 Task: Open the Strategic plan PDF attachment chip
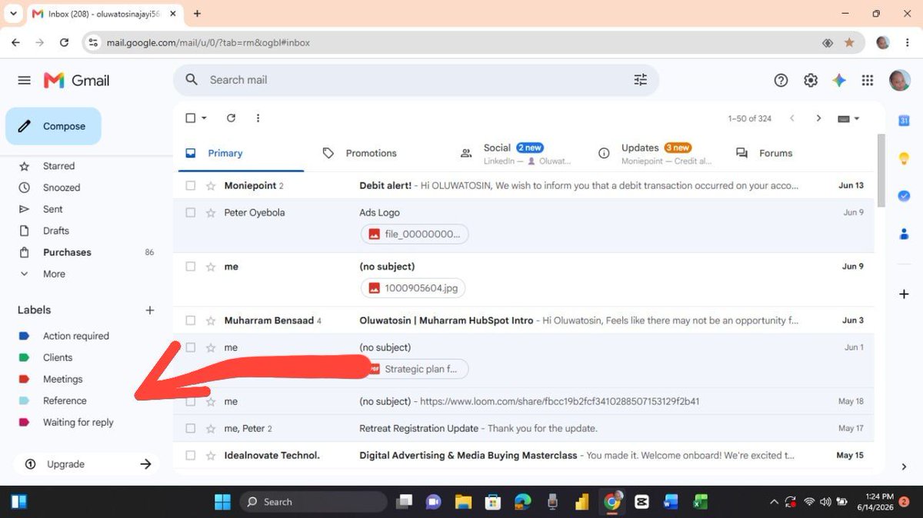pyautogui.click(x=415, y=369)
